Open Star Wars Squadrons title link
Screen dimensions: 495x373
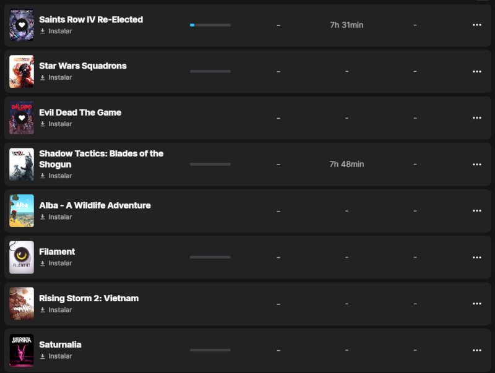83,66
